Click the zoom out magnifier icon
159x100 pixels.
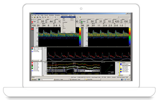click(45, 17)
